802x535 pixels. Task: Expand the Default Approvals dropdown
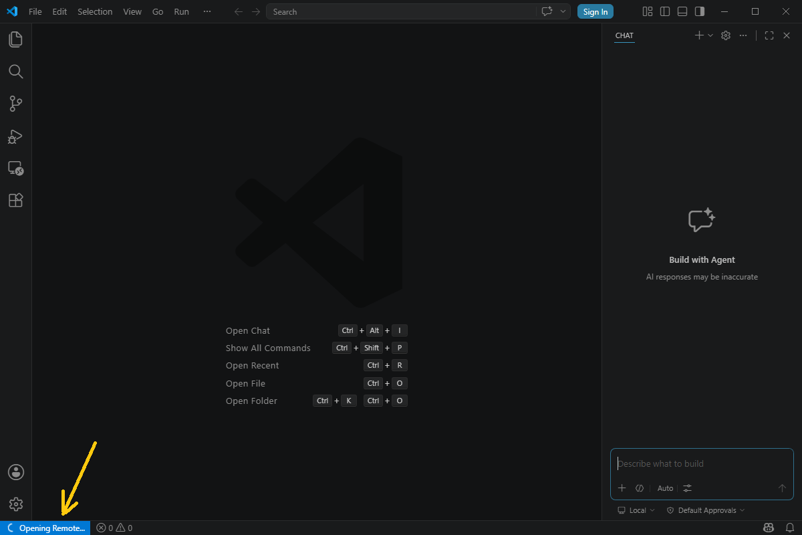coord(705,510)
